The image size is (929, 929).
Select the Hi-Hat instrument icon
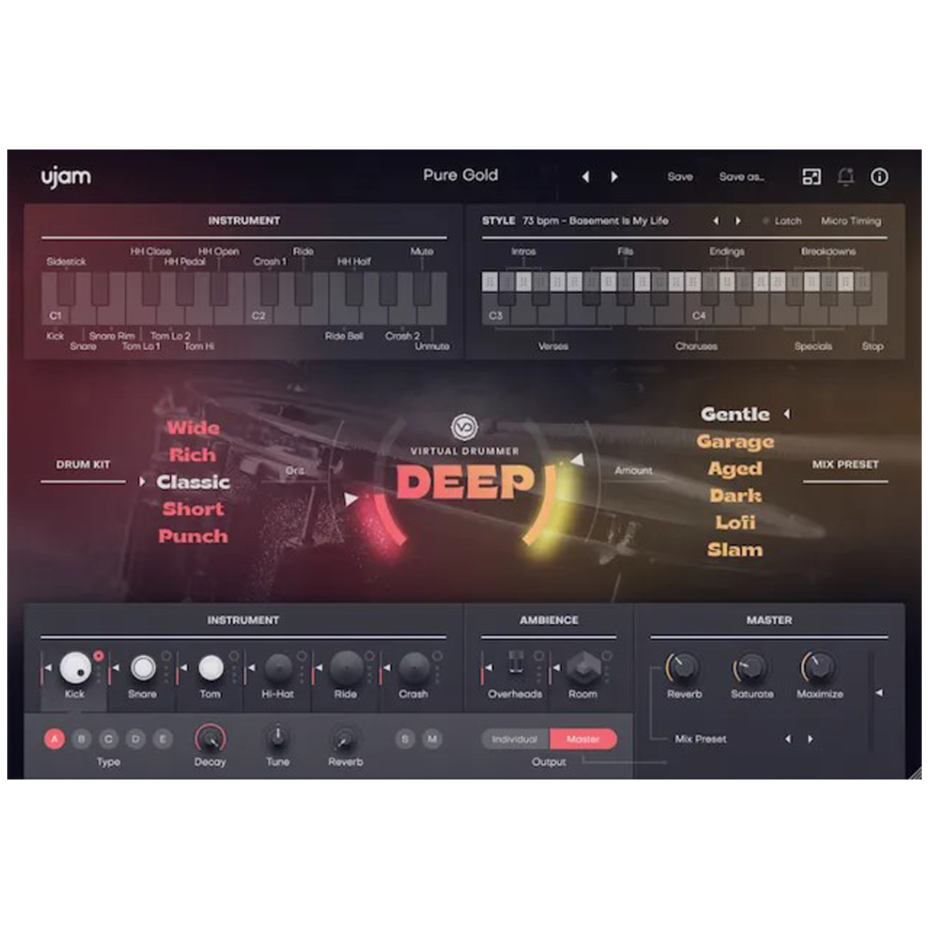(278, 668)
